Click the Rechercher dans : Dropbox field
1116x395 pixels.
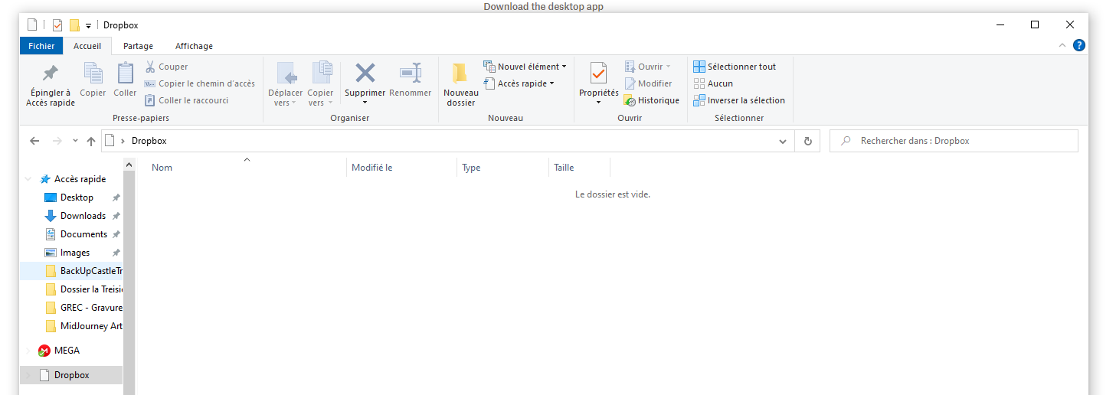[954, 141]
